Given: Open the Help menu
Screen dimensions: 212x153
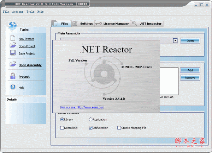Looking at the screenshot, I should 41,12.
